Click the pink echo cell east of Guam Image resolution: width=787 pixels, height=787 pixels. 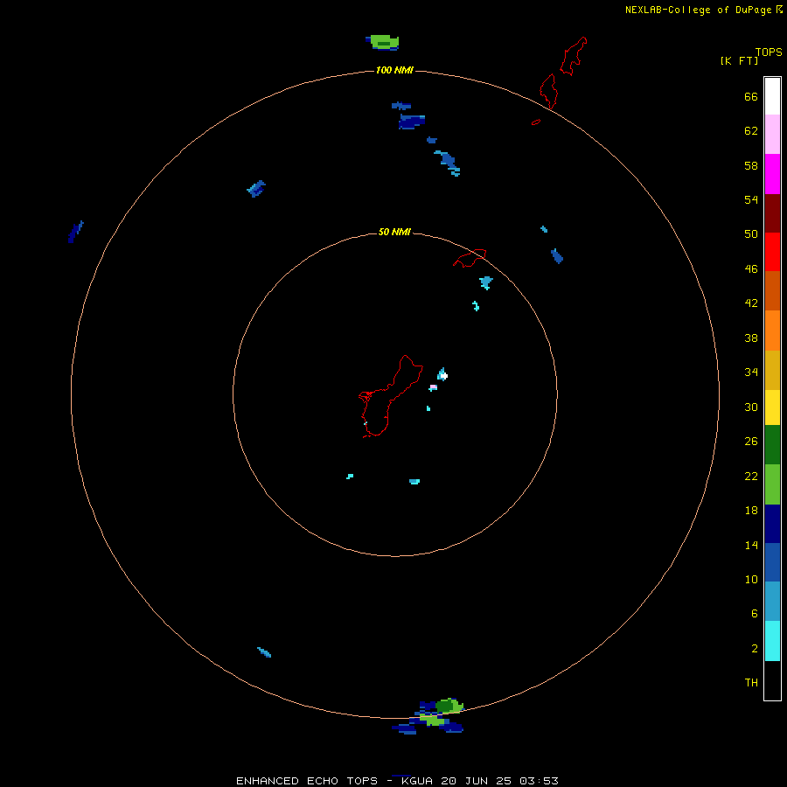tap(433, 387)
